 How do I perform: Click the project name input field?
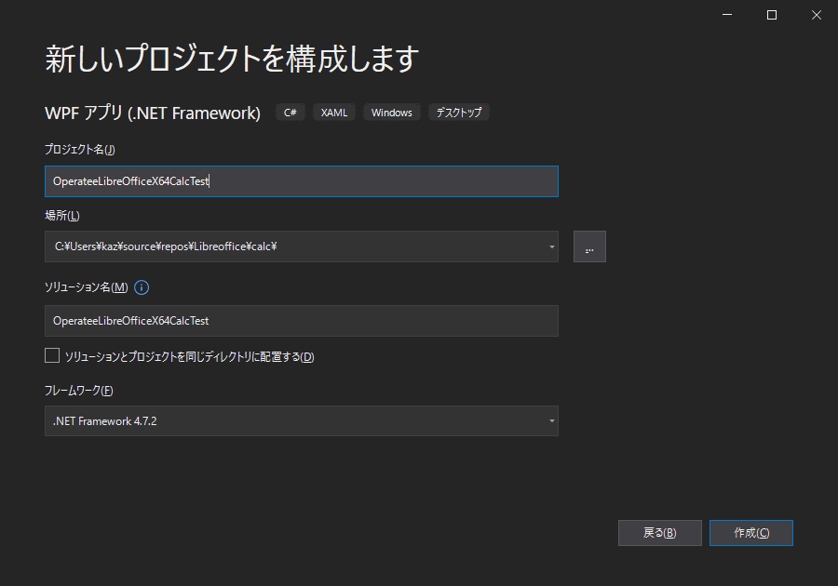pos(302,181)
